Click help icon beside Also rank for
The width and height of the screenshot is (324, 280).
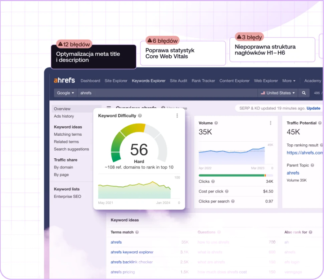click(311, 232)
